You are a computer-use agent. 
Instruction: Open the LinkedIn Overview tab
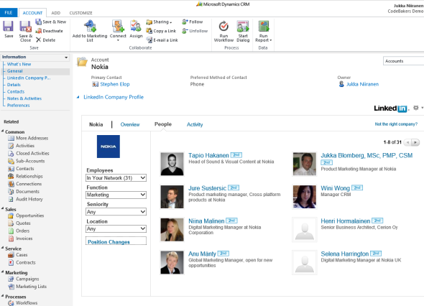(130, 124)
